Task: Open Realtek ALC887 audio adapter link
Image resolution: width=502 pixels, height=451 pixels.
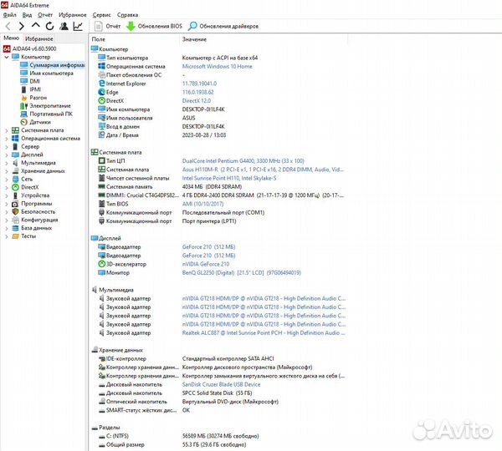Action: [x=264, y=333]
